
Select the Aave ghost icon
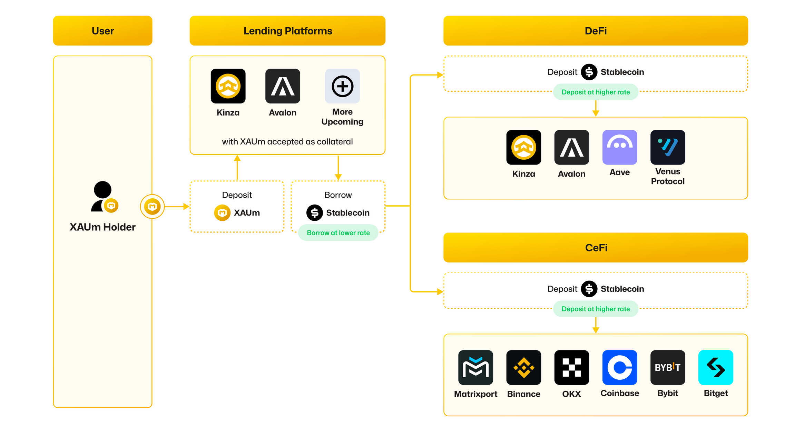[620, 147]
